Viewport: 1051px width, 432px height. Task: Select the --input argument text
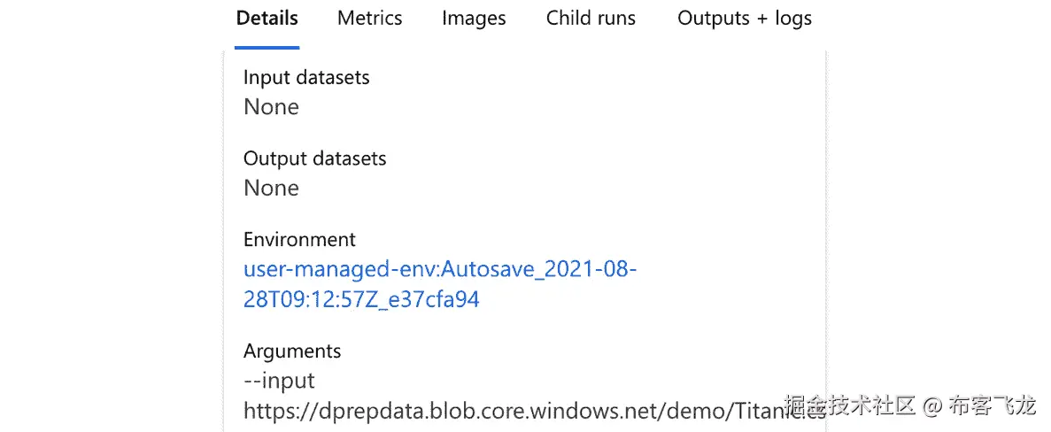click(279, 381)
